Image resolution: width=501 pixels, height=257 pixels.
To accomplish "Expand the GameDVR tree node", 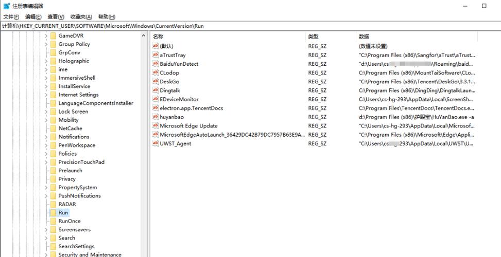I will tap(46, 36).
